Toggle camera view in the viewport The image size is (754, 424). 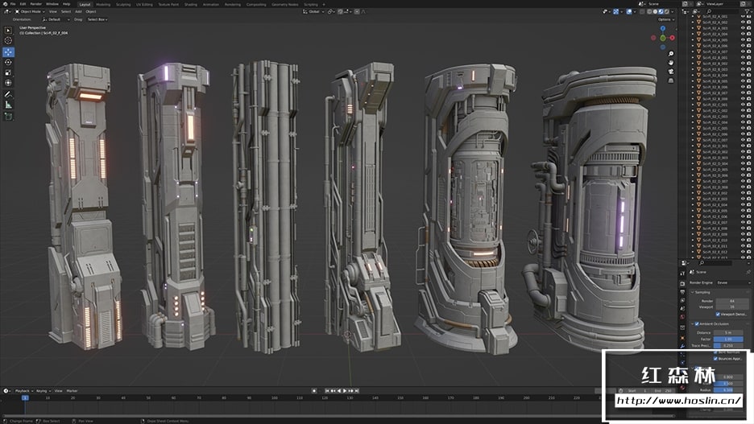[671, 70]
